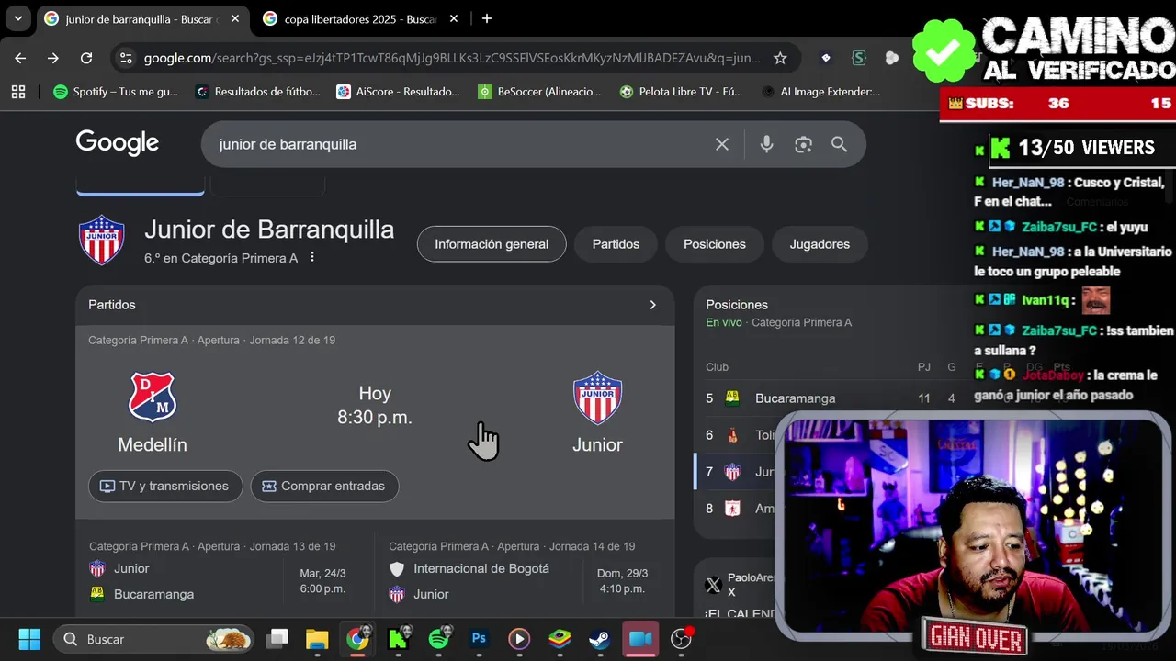Open File Explorer from taskbar

click(317, 639)
